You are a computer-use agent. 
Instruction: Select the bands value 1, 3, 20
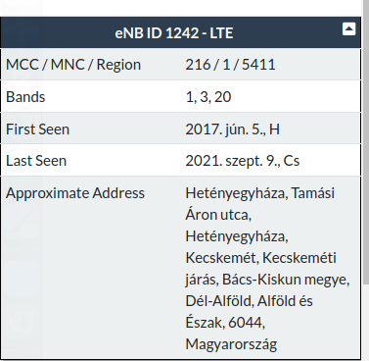[x=208, y=97]
